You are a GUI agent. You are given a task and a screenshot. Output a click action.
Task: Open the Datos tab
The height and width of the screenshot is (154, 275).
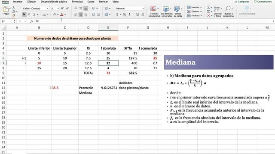(91, 2)
